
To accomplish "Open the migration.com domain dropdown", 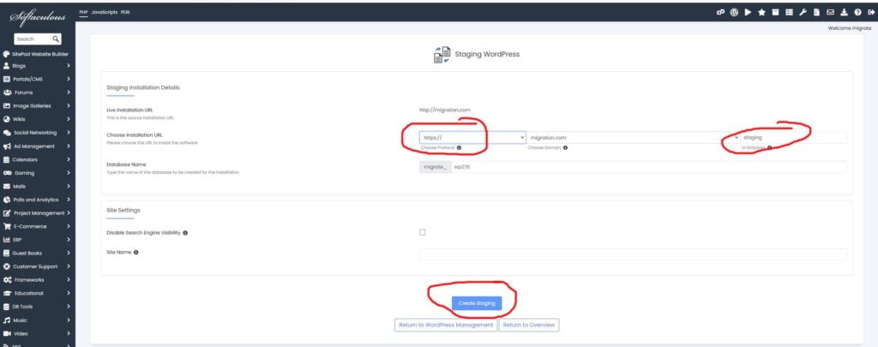I will tap(634, 137).
